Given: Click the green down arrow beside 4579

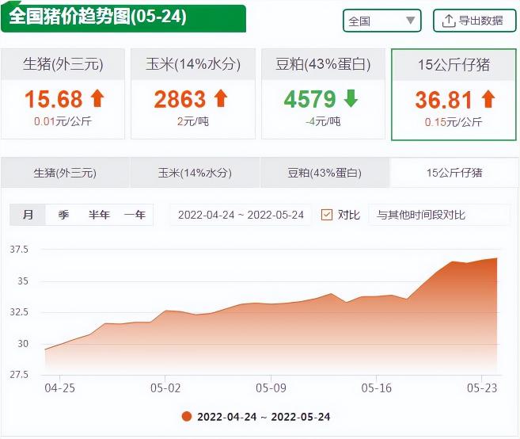Looking at the screenshot, I should click(x=351, y=99).
